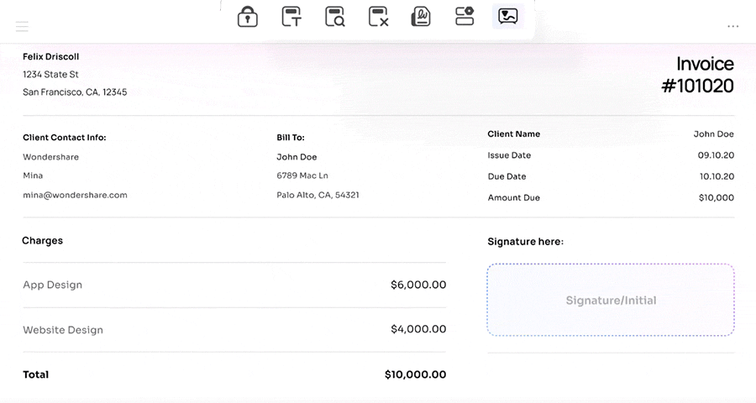Select the mark text for redaction tool
This screenshot has width=756, height=403.
pyautogui.click(x=291, y=17)
